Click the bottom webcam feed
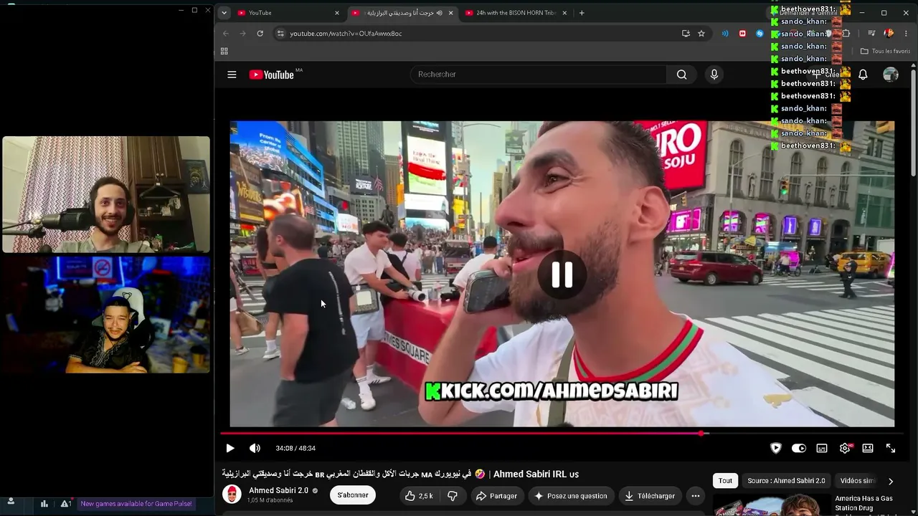Viewport: 918px width, 516px height. point(106,315)
